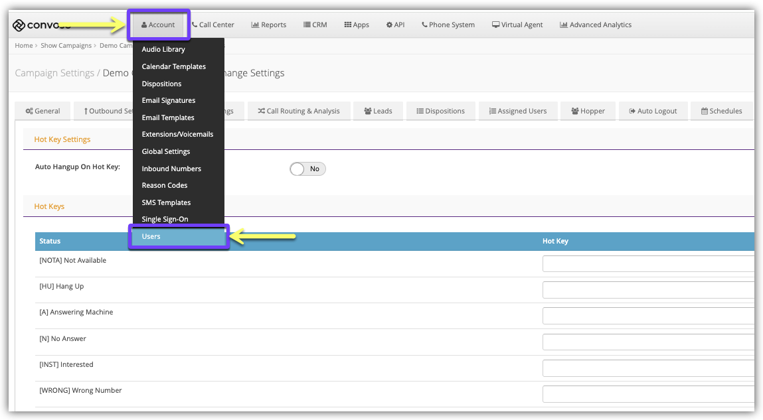This screenshot has width=763, height=420.
Task: Open the Call Center menu
Action: coord(212,25)
